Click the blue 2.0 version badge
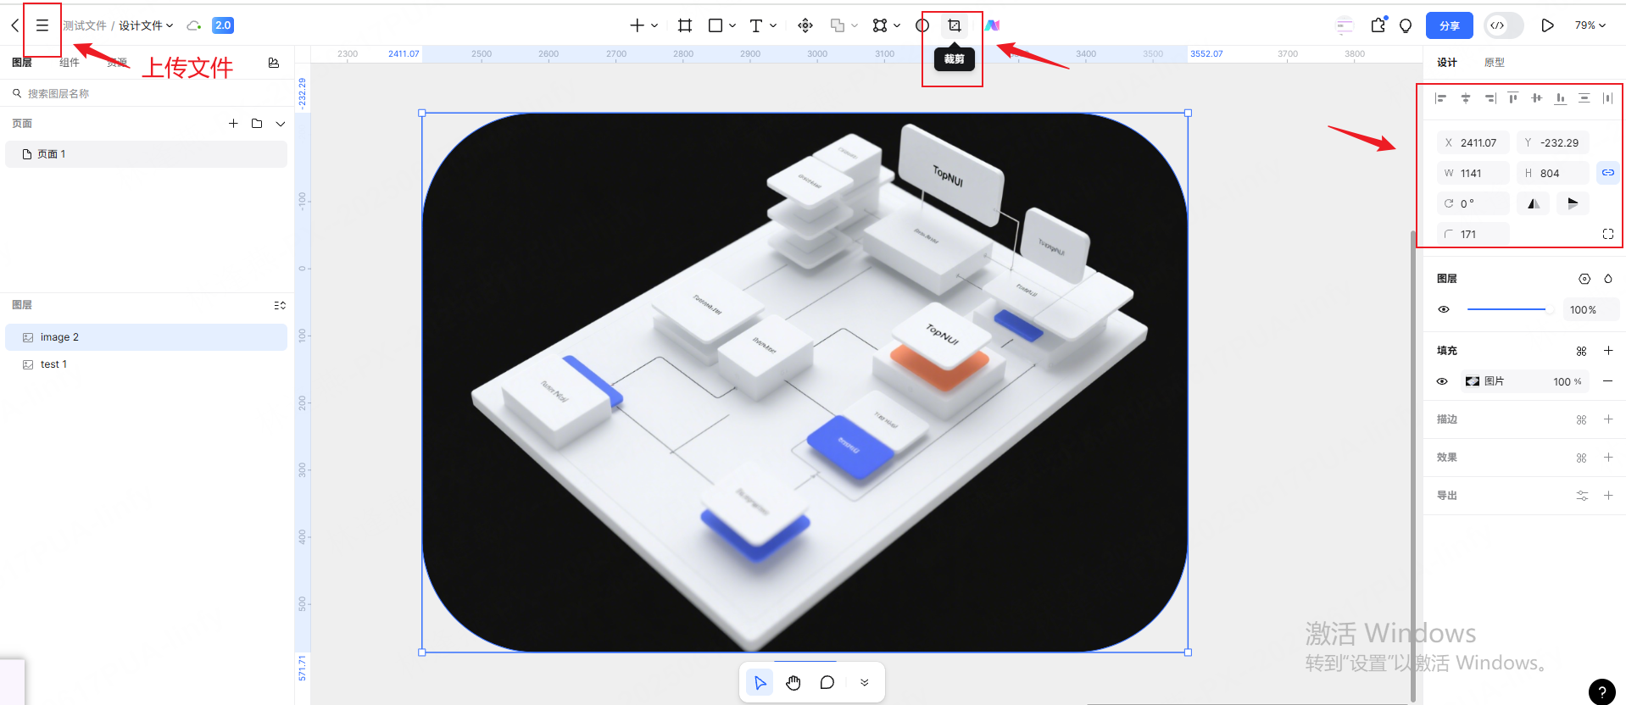 pyautogui.click(x=223, y=25)
